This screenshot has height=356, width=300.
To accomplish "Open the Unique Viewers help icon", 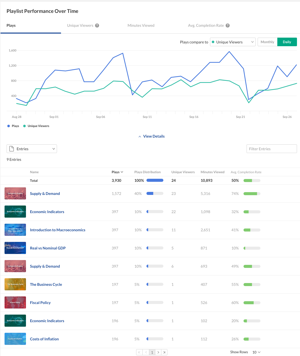I will click(x=97, y=26).
